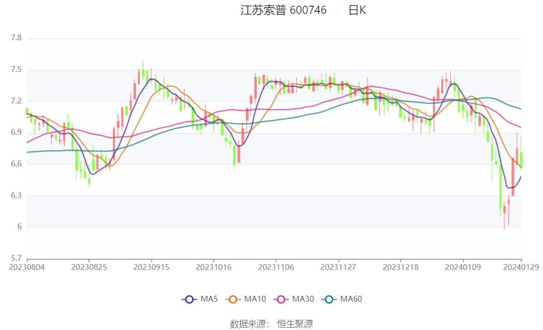This screenshot has width=543, height=330.
Task: Click the 20230915 date axis label
Action: tap(151, 267)
